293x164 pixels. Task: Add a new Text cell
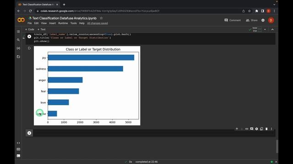coord(42,29)
